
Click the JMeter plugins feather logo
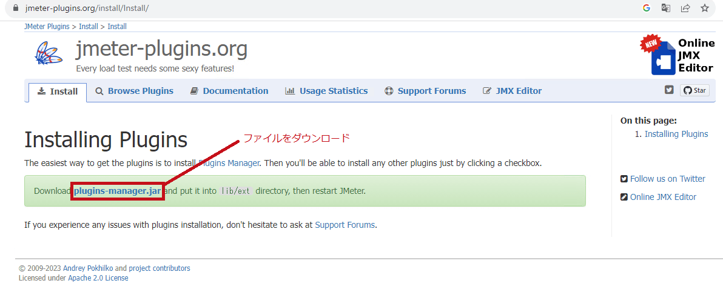(x=49, y=53)
